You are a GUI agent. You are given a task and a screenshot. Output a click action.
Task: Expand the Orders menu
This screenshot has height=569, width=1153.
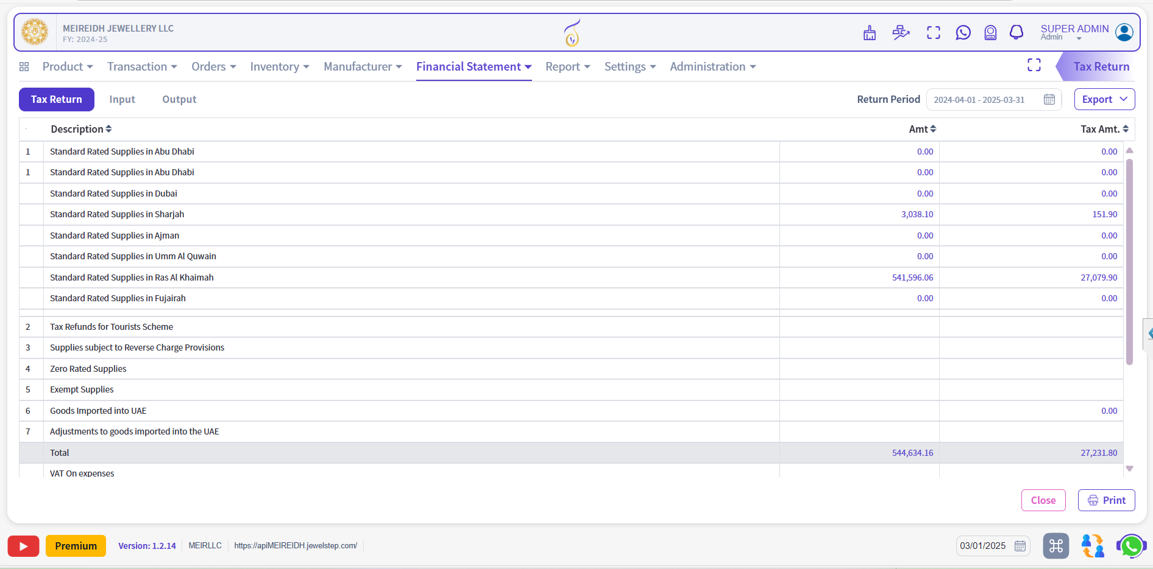tap(214, 67)
